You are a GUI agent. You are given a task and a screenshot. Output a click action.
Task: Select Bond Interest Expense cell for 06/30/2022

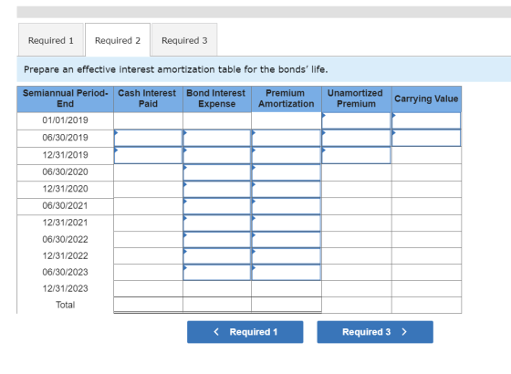[217, 240]
